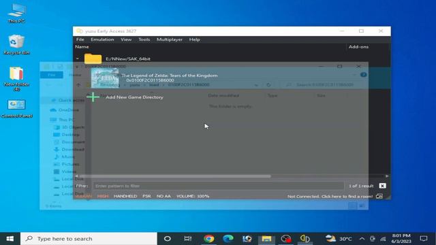
Task: Open the clock showing 8:01 PM
Action: (x=401, y=239)
